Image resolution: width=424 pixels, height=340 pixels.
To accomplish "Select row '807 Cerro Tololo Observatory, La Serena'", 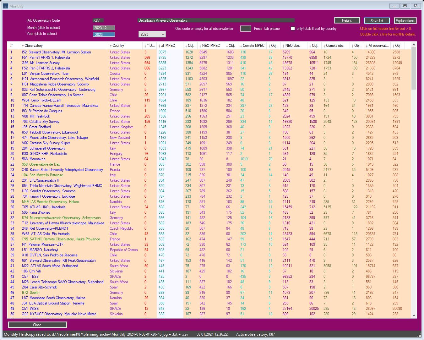I will (x=209, y=95).
